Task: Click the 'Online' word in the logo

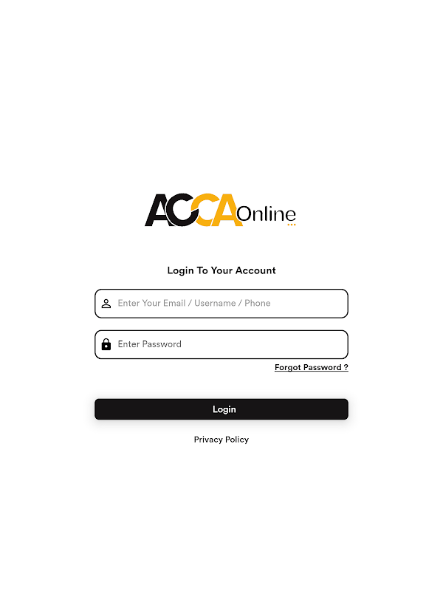Action: (x=267, y=213)
